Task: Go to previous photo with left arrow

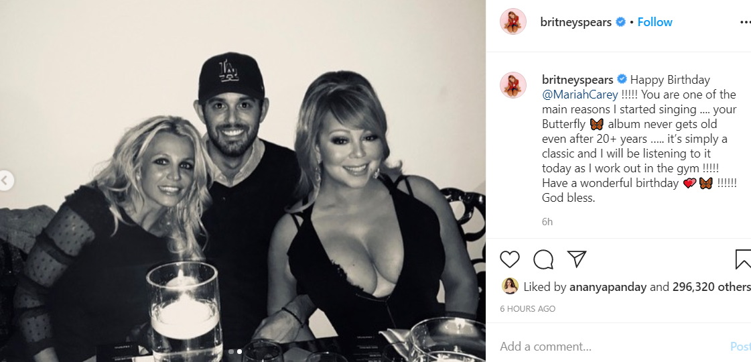Action: click(x=6, y=180)
